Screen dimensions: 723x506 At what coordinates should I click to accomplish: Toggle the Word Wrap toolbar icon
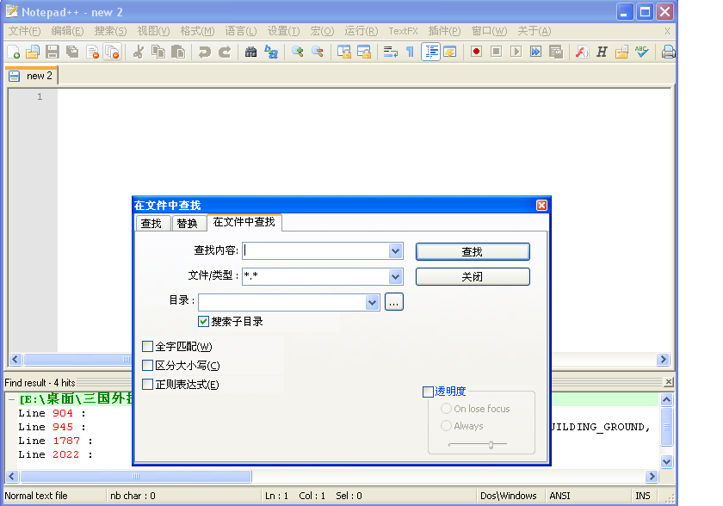391,52
